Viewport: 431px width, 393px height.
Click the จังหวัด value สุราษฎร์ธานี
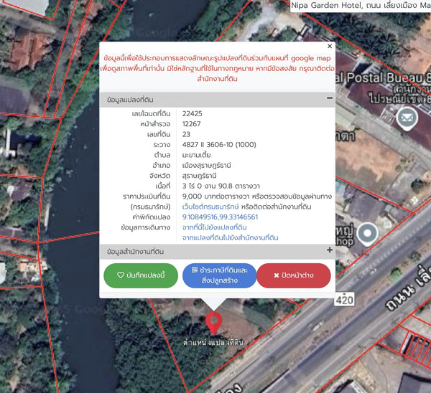coord(199,176)
